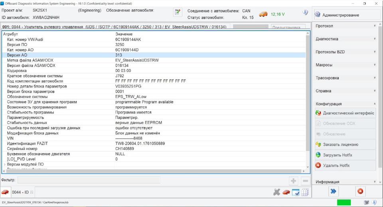This screenshot has width=383, height=207.
Task: Open the info bubble icon near voltage
Action: coord(305,12)
